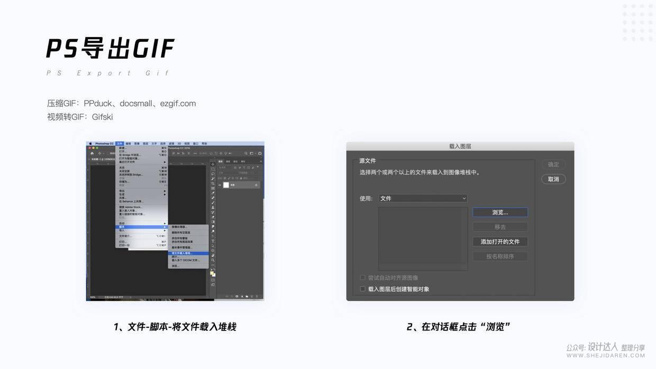This screenshot has width=656, height=369.
Task: Choose 图像处理器 from scripts submenu
Action: click(188, 227)
